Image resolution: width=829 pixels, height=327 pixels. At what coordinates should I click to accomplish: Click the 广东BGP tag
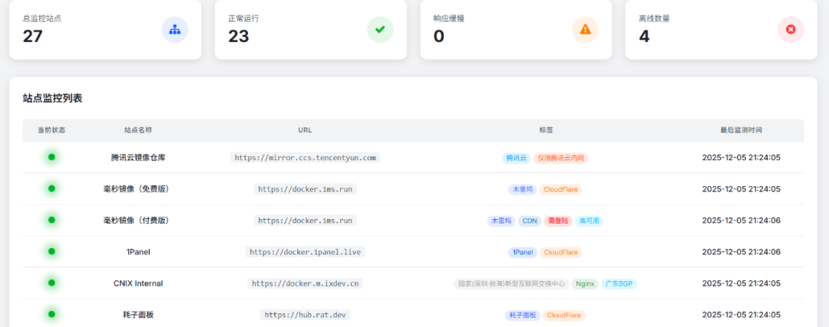tap(619, 284)
